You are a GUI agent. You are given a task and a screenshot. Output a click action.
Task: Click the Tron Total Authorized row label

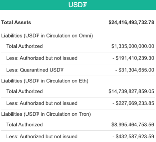[25, 125]
